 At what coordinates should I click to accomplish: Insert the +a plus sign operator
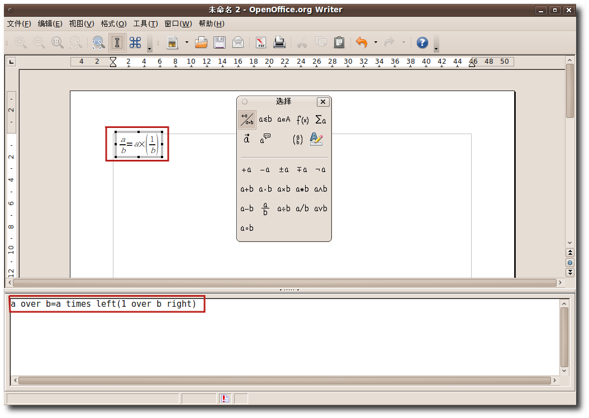pyautogui.click(x=246, y=170)
